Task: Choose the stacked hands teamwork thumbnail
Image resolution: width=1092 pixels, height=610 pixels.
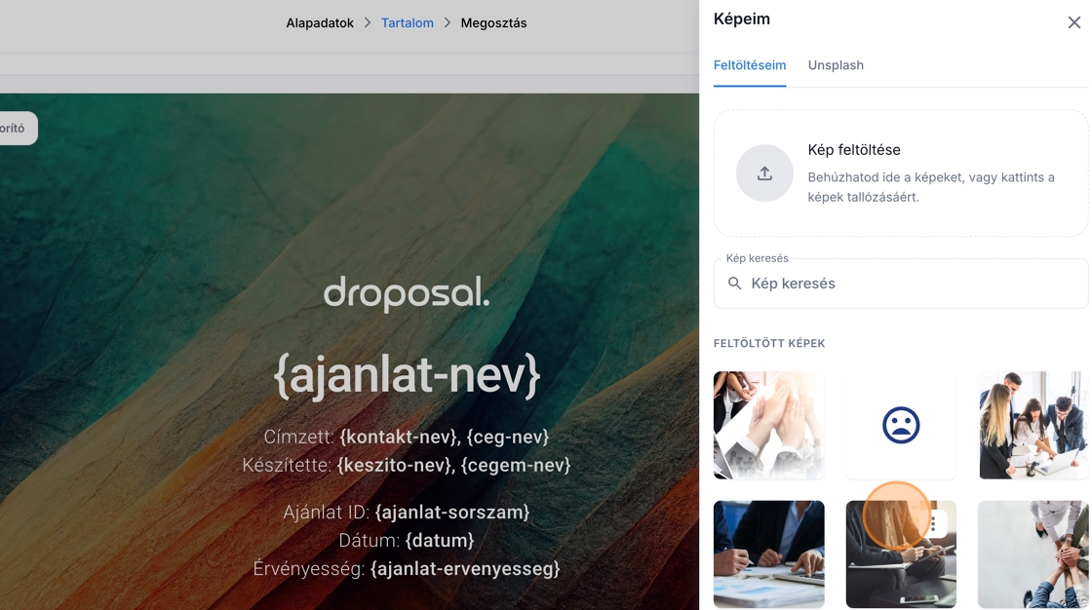Action: point(1033,553)
